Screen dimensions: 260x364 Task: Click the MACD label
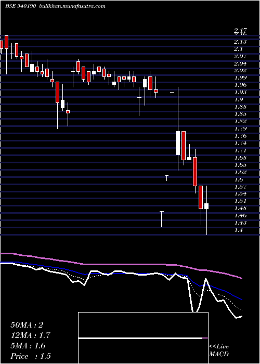point(219,354)
